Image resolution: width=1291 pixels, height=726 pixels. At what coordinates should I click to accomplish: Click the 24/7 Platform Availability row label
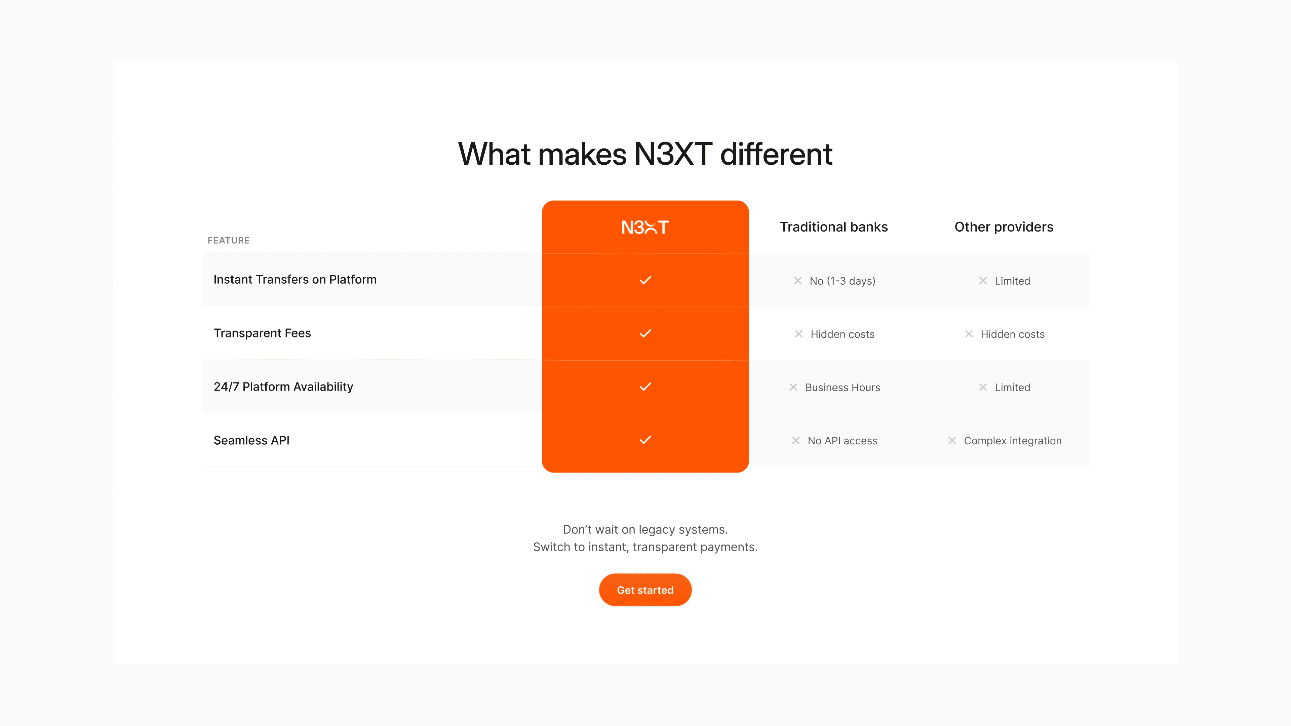point(283,387)
